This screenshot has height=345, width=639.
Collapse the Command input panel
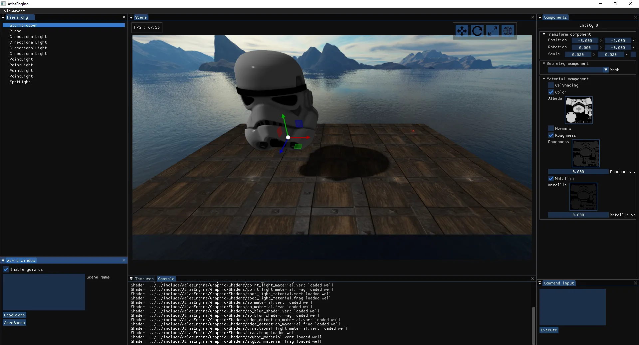(540, 283)
